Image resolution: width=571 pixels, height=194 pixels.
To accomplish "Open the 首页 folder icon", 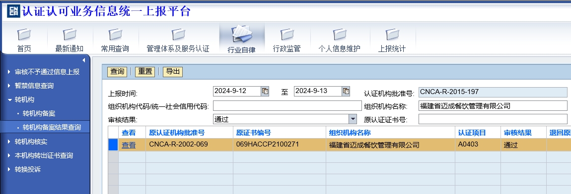I will (24, 35).
